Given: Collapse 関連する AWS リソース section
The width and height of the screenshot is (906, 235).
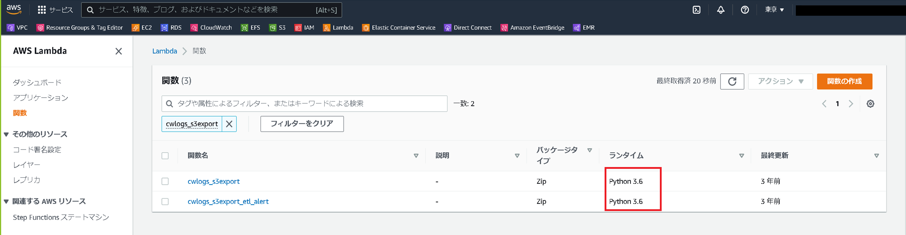Looking at the screenshot, I should 6,201.
